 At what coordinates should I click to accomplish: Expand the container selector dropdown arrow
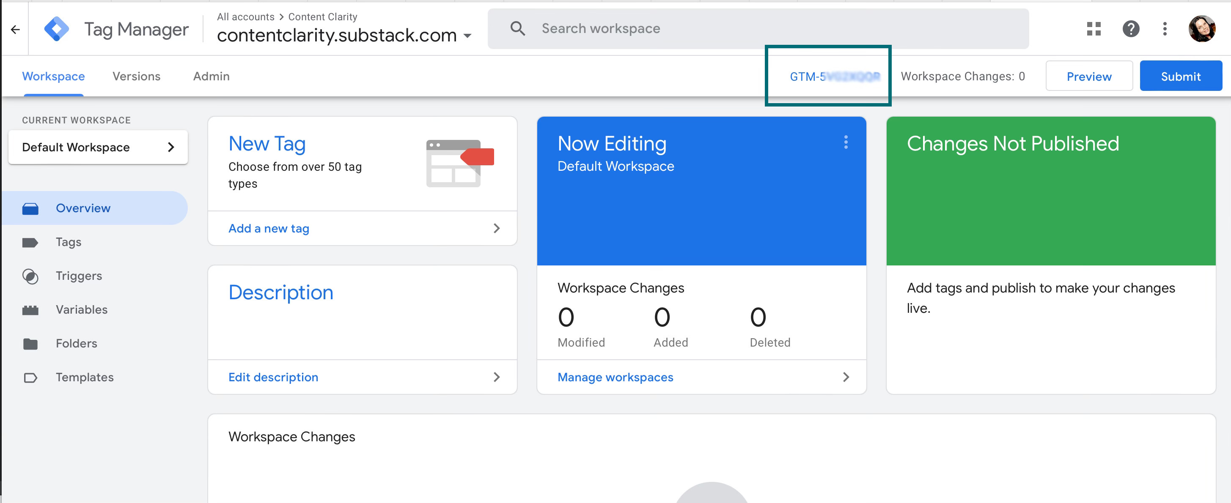[x=467, y=36]
